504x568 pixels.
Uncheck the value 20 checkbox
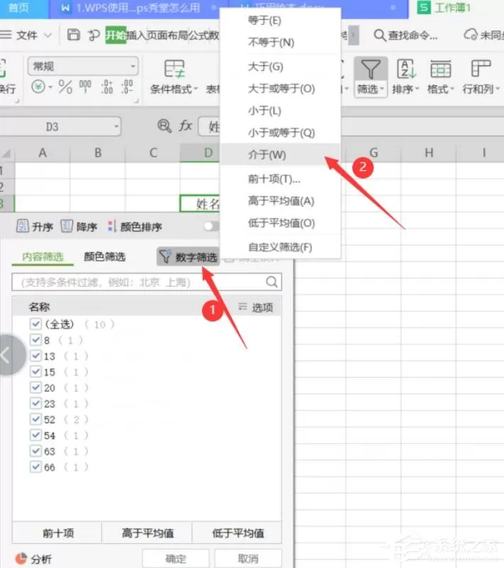coord(35,387)
